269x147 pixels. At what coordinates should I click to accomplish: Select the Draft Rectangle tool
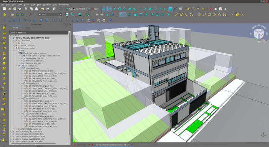click(x=209, y=15)
